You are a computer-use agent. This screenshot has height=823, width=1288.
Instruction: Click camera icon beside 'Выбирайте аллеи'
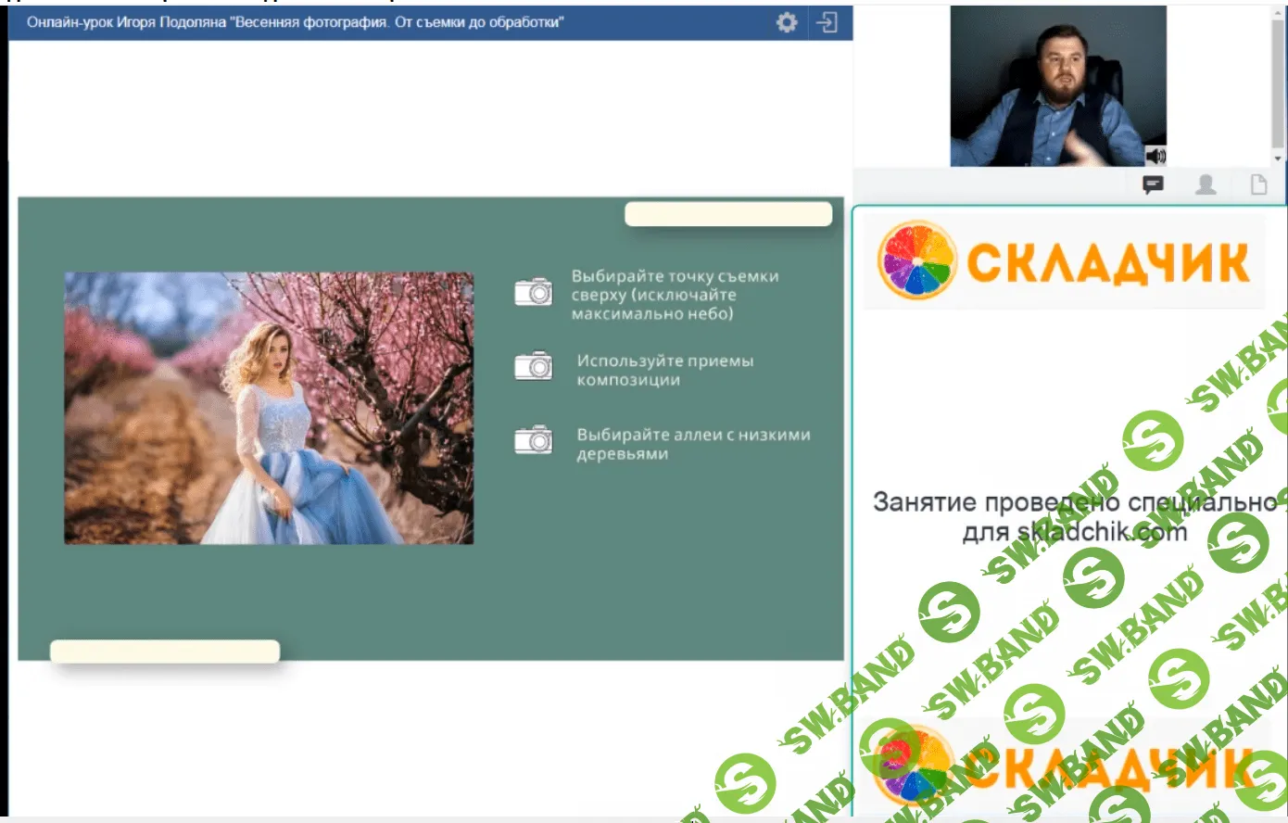click(534, 440)
